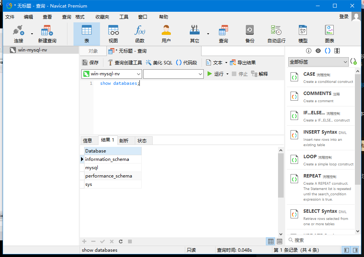
Task: Click the stop square icon below results
Action: click(x=130, y=241)
